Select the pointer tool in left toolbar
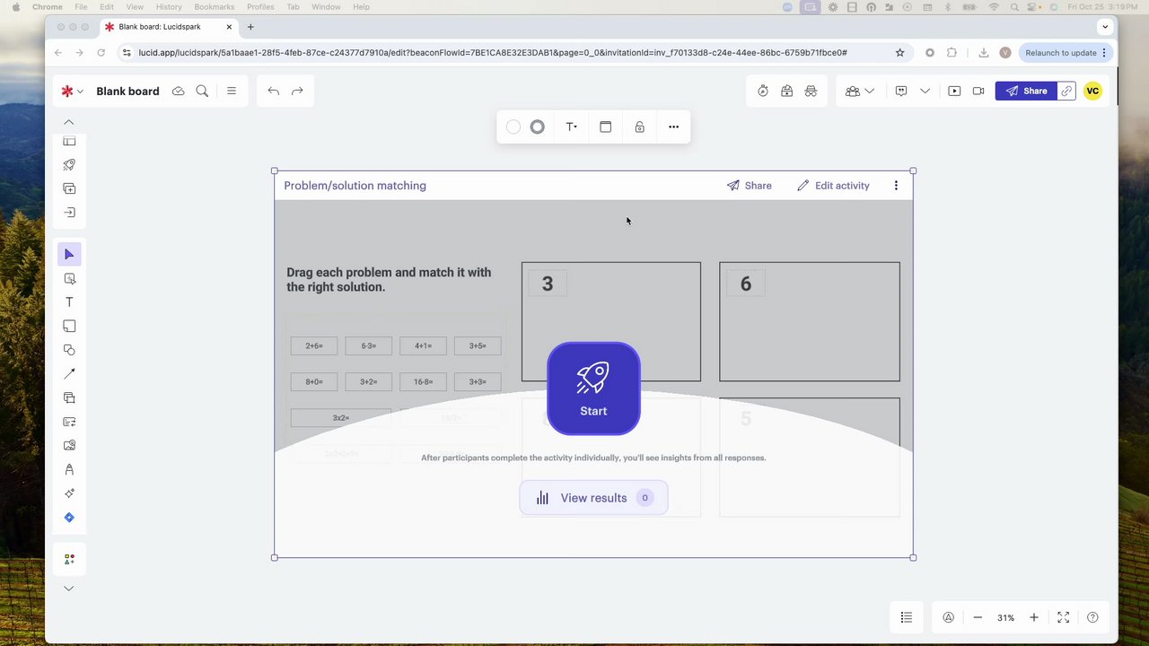This screenshot has height=646, width=1149. coord(69,255)
